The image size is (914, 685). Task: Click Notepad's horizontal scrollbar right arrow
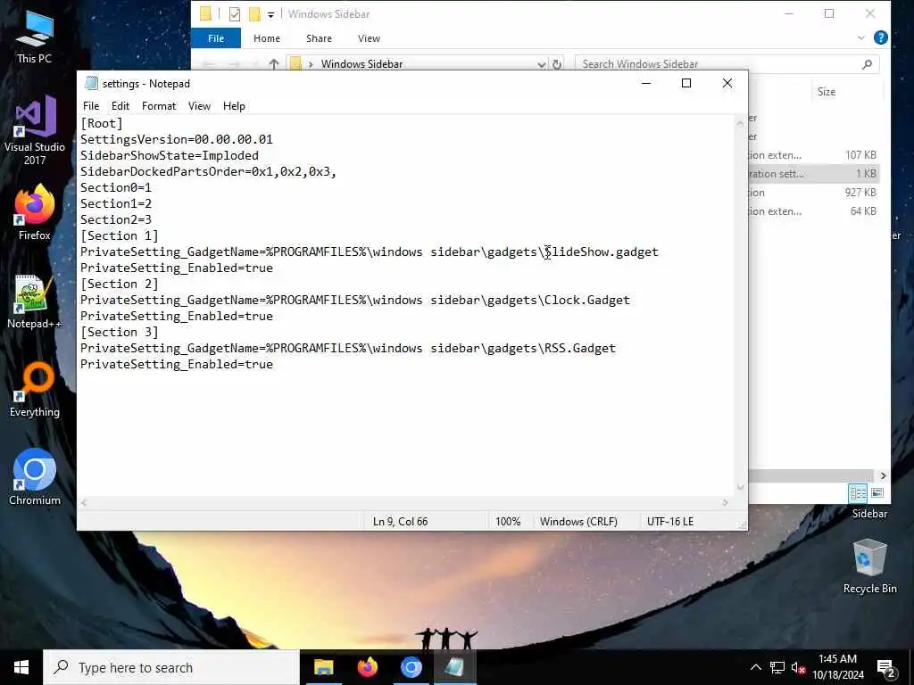pos(725,502)
